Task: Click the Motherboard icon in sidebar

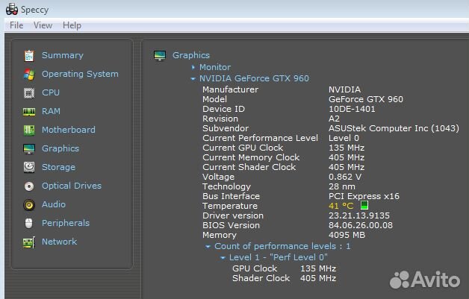Action: (x=29, y=130)
